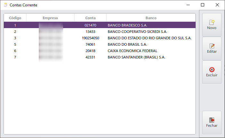Click code 6 in the Código column
The width and height of the screenshot is (225, 138).
tap(15, 51)
